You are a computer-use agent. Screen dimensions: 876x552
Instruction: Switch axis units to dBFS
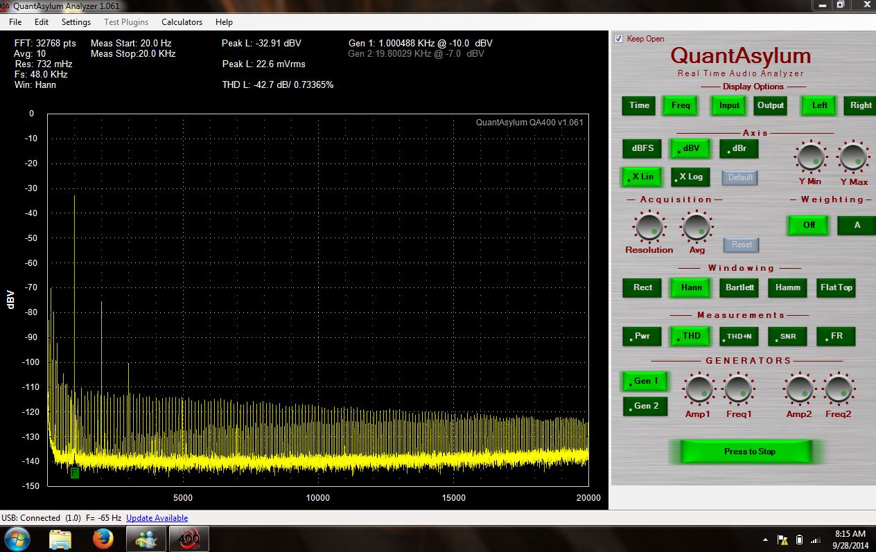pos(642,148)
